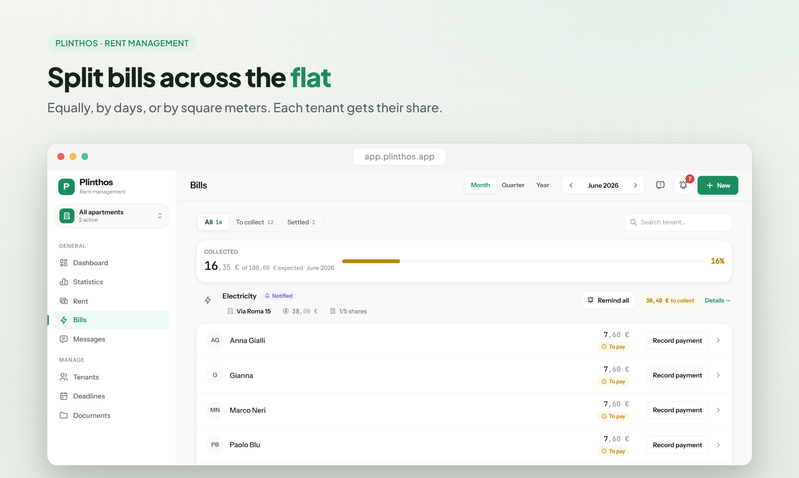Click Gianna G avatar
799x478 pixels.
(x=215, y=375)
